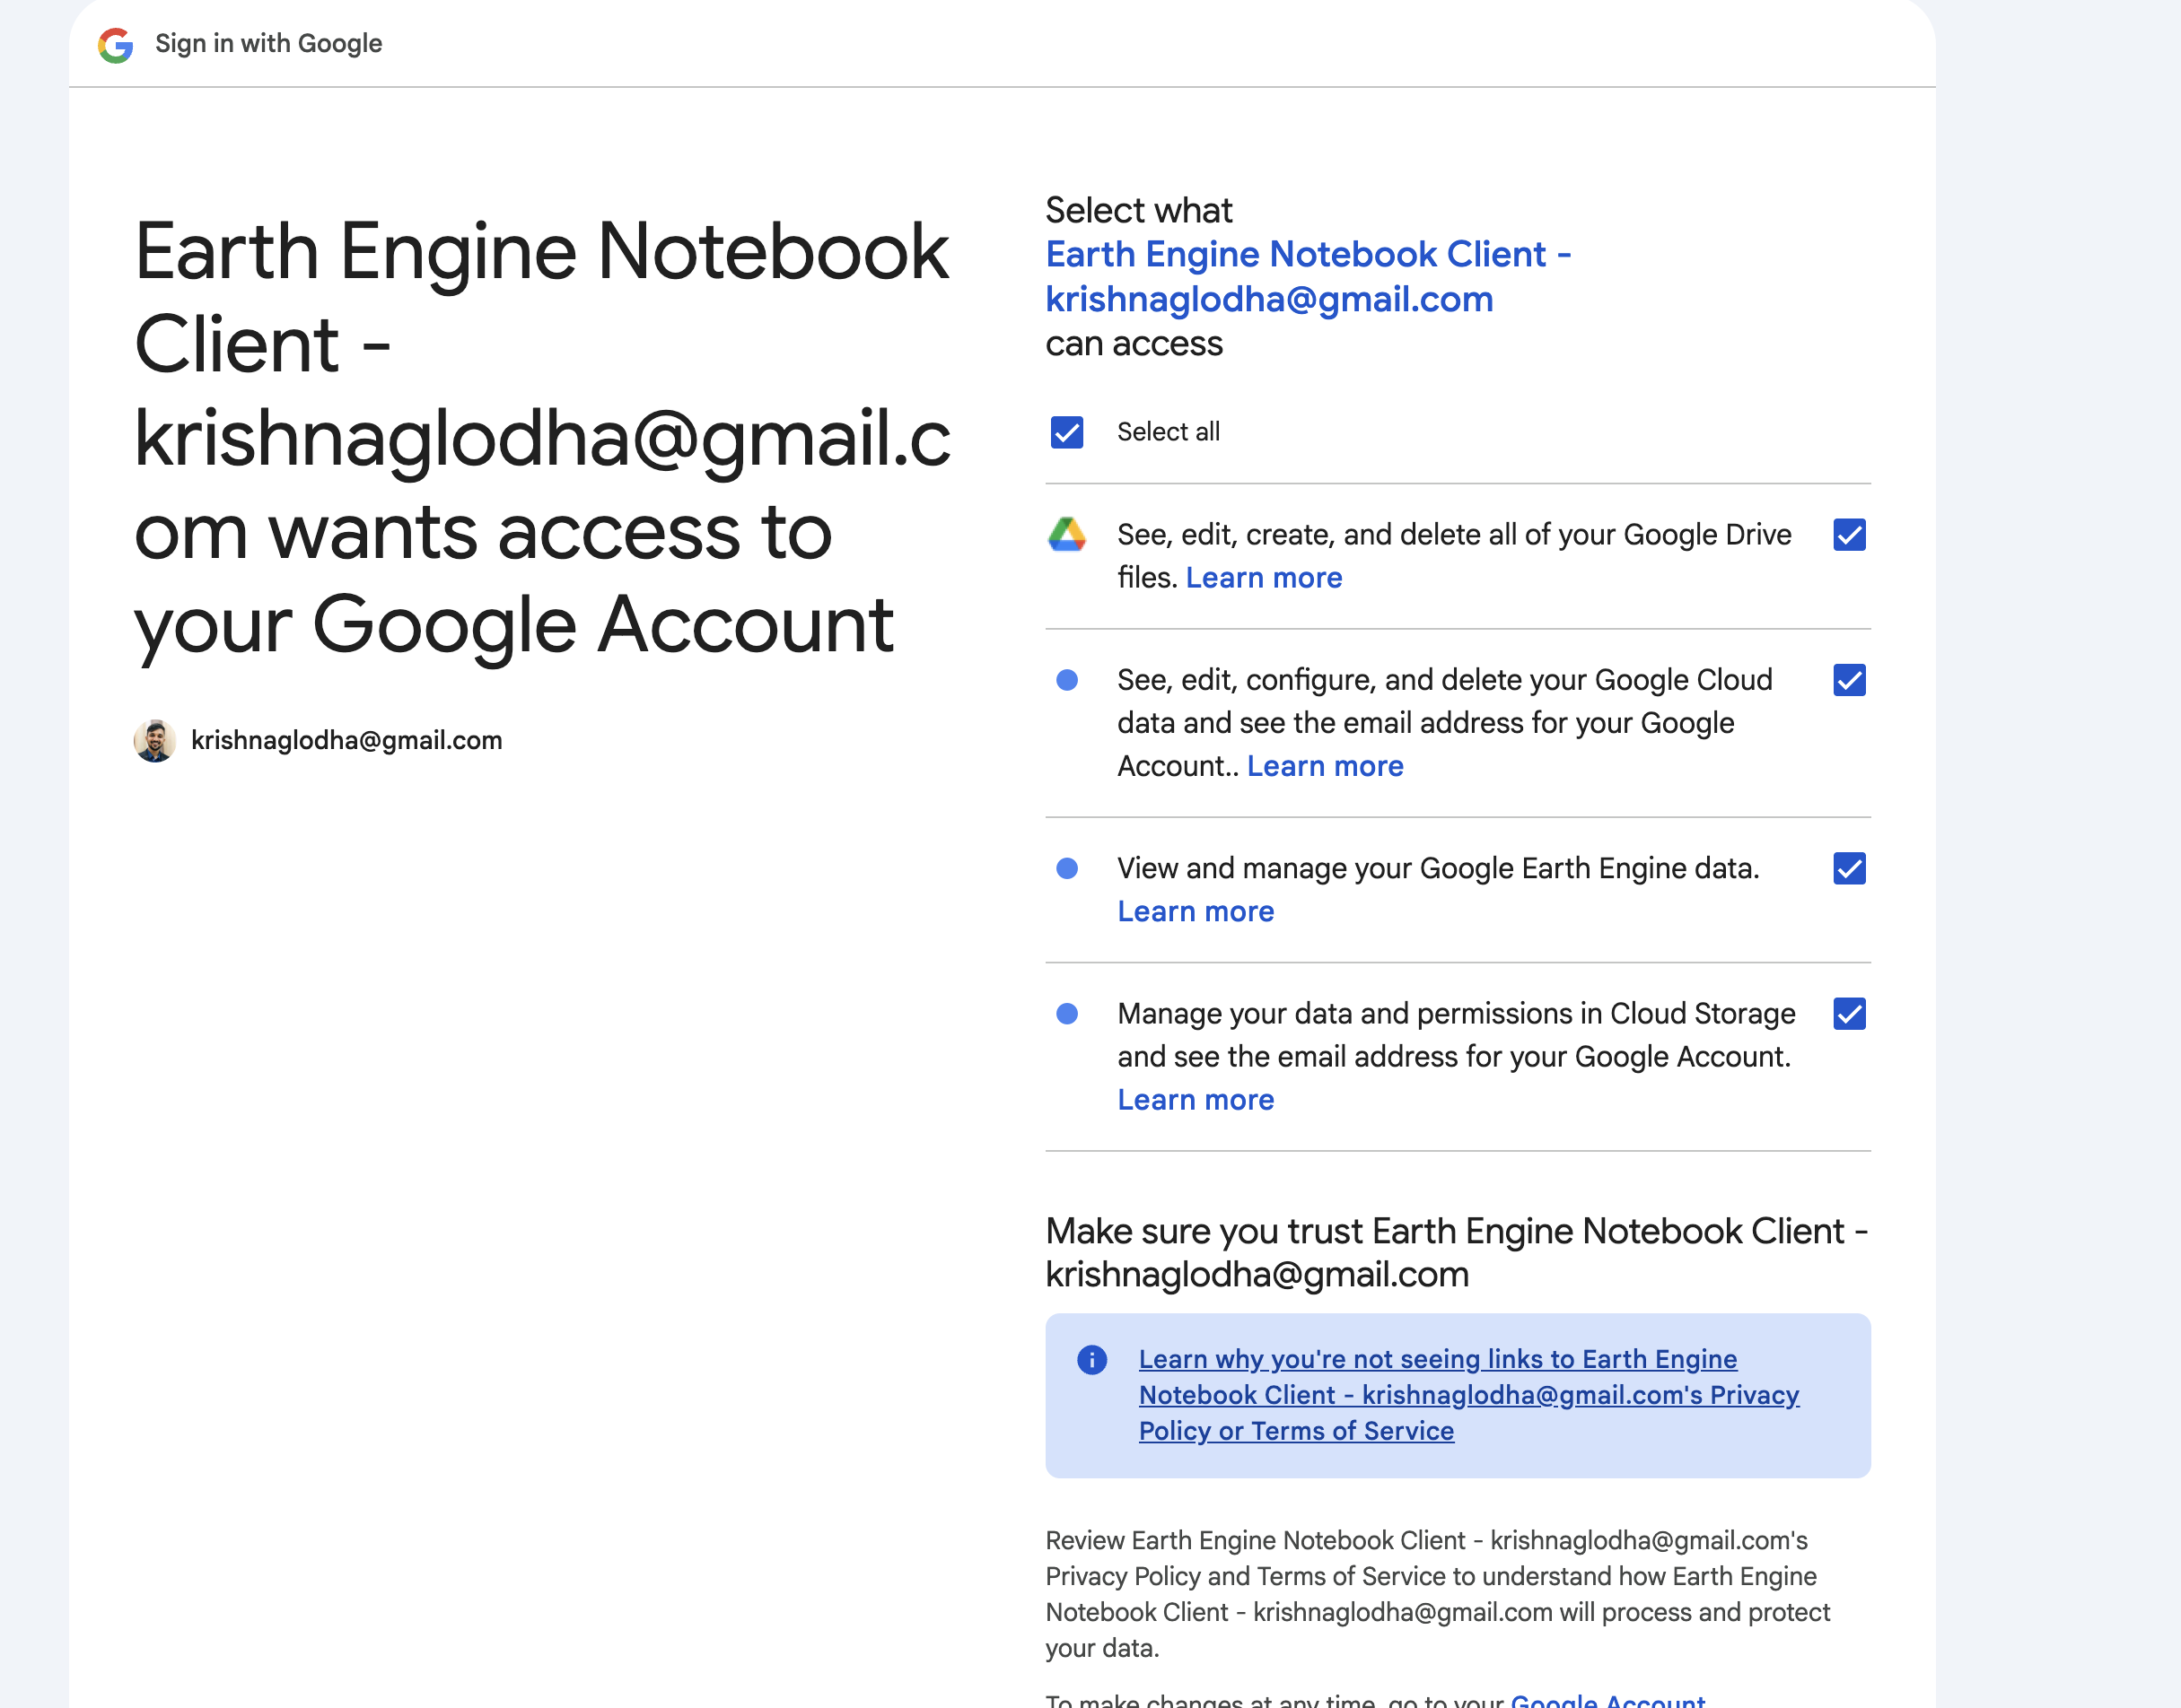Click the blue Earth Engine Notebook Client heading
2181x1708 pixels.
pos(1308,277)
